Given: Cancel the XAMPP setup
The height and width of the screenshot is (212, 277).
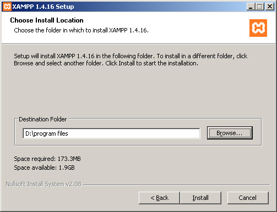Looking at the screenshot, I should pos(248,198).
